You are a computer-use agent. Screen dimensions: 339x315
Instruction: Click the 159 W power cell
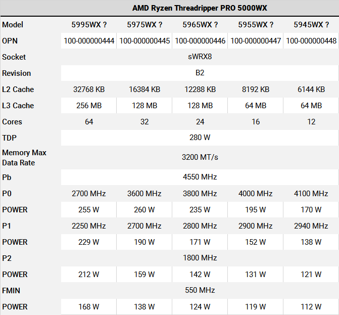point(144,275)
